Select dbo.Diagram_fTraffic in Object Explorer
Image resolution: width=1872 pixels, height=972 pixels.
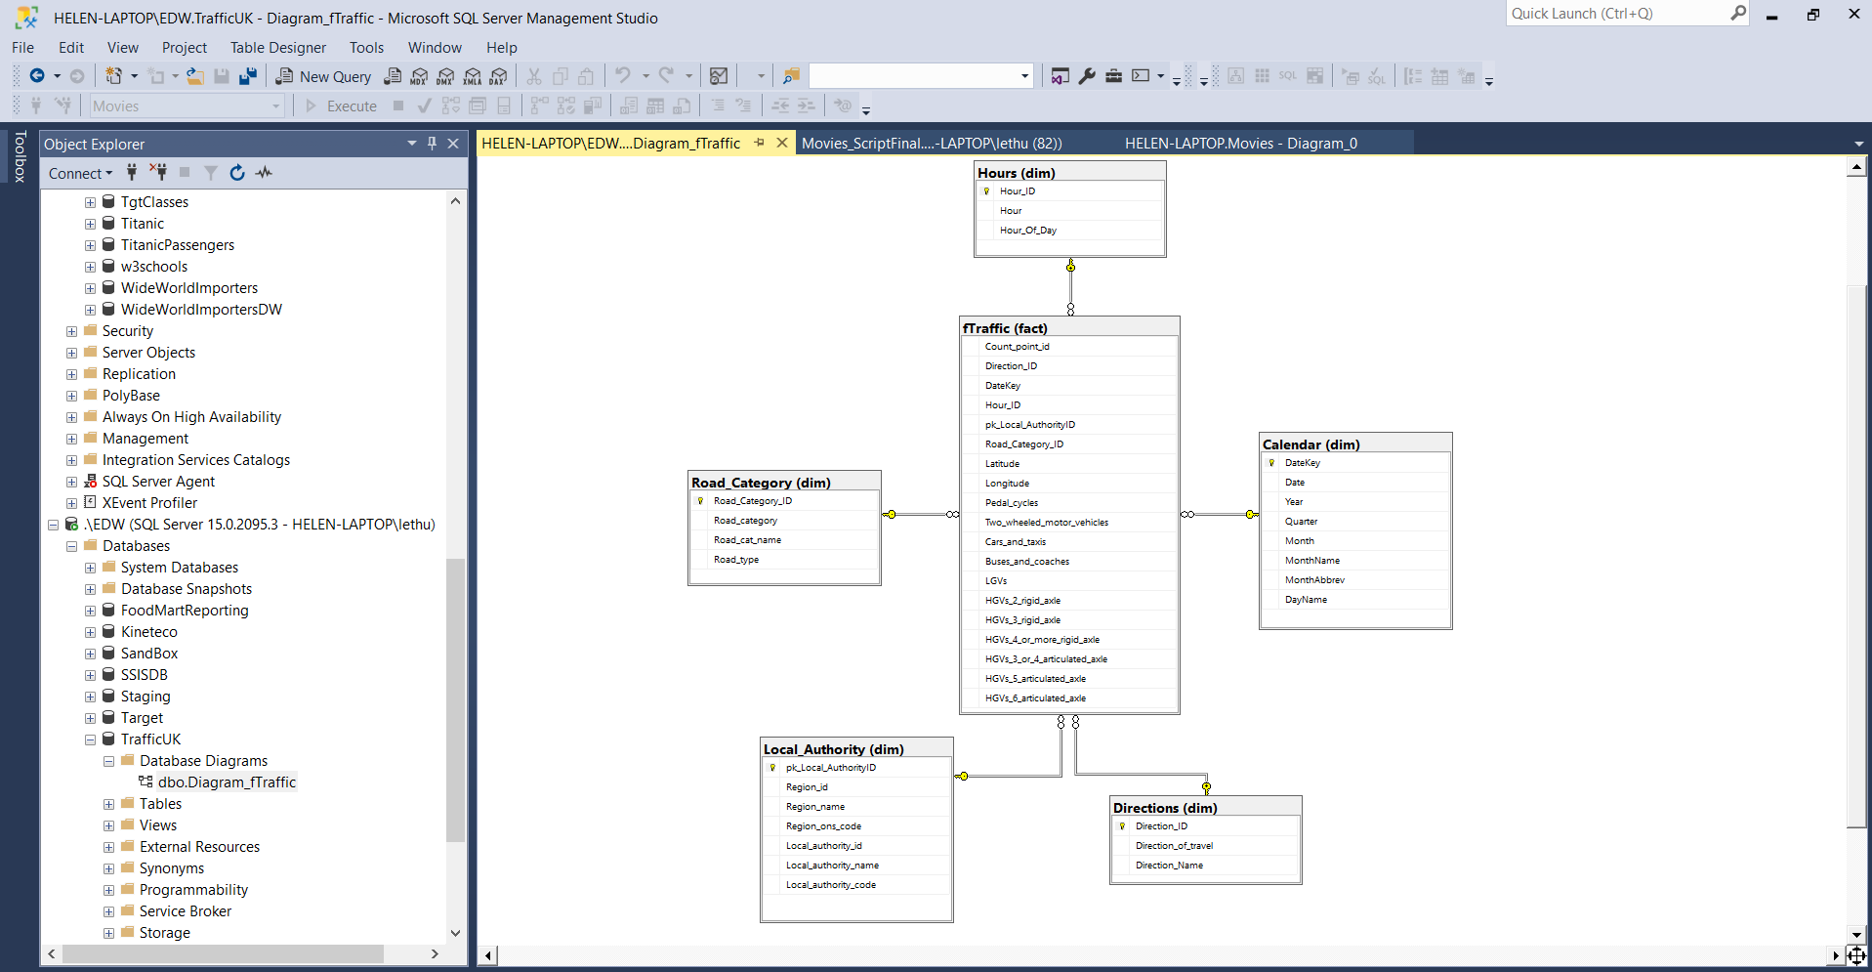click(x=226, y=782)
